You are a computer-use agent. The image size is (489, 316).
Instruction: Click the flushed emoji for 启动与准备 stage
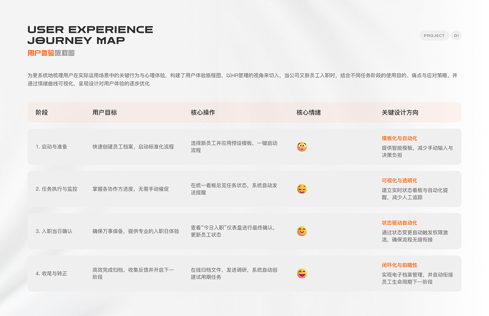302,146
